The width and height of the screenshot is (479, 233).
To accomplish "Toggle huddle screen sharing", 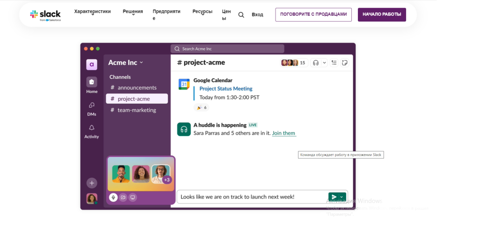I will pos(132,198).
